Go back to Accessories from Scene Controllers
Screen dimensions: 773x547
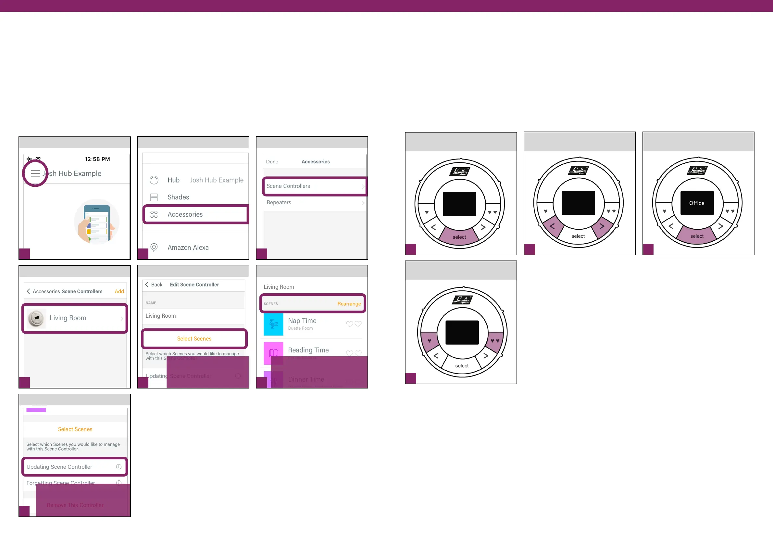[x=43, y=291]
